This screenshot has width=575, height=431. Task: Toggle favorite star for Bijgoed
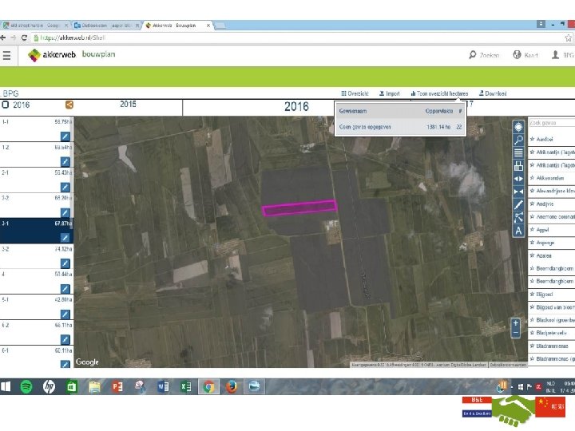click(x=532, y=295)
